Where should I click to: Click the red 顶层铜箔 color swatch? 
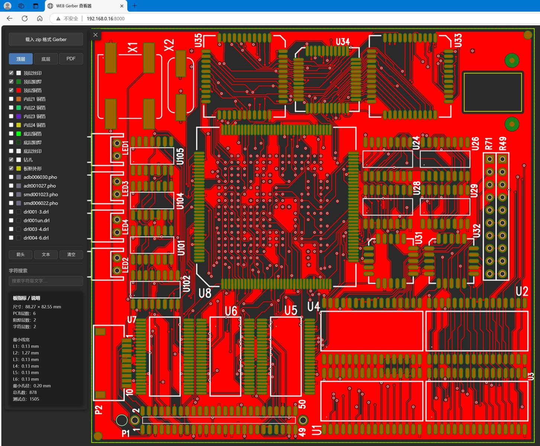click(19, 90)
